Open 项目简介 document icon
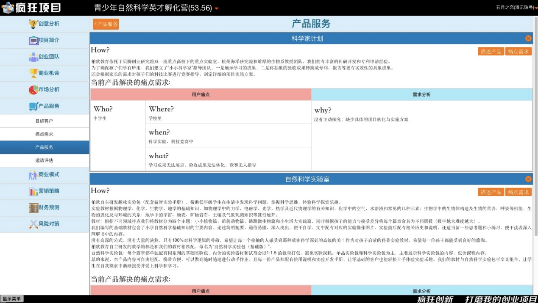Viewport: 538px width, 303px height. [33, 40]
